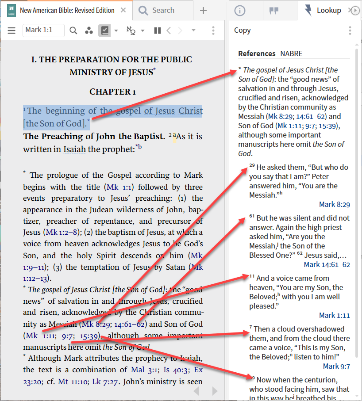Open the Citation quotes tab
Image resolution: width=362 pixels, height=401 pixels.
[x=274, y=11]
